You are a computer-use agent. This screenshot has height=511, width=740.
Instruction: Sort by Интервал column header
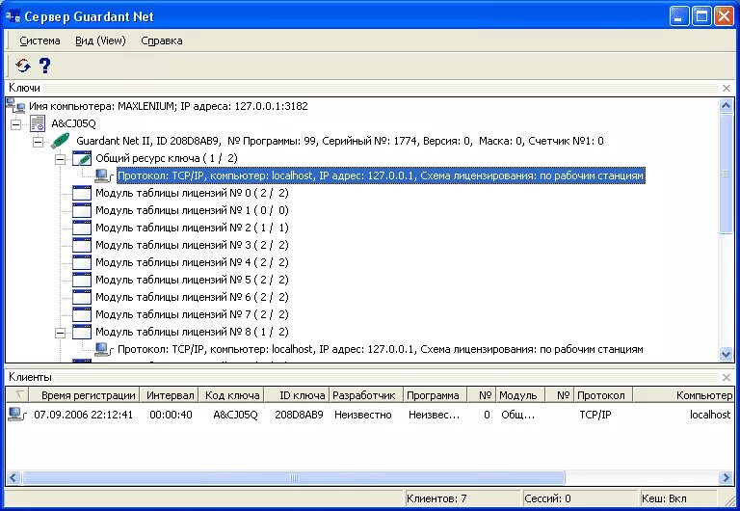pyautogui.click(x=170, y=395)
